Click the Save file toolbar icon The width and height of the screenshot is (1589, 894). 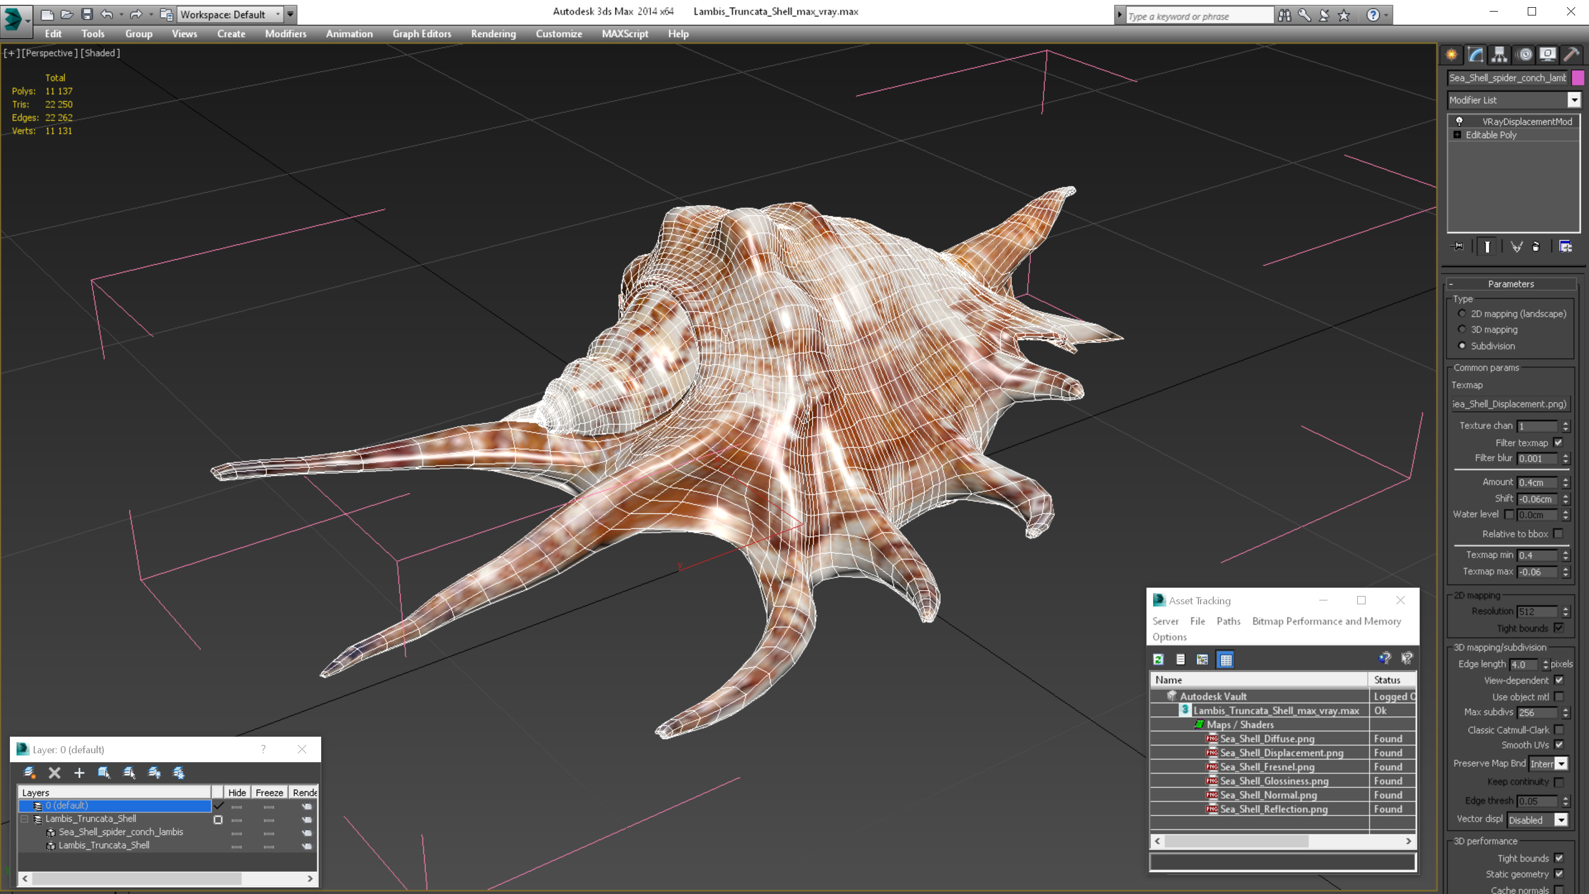pyautogui.click(x=87, y=14)
